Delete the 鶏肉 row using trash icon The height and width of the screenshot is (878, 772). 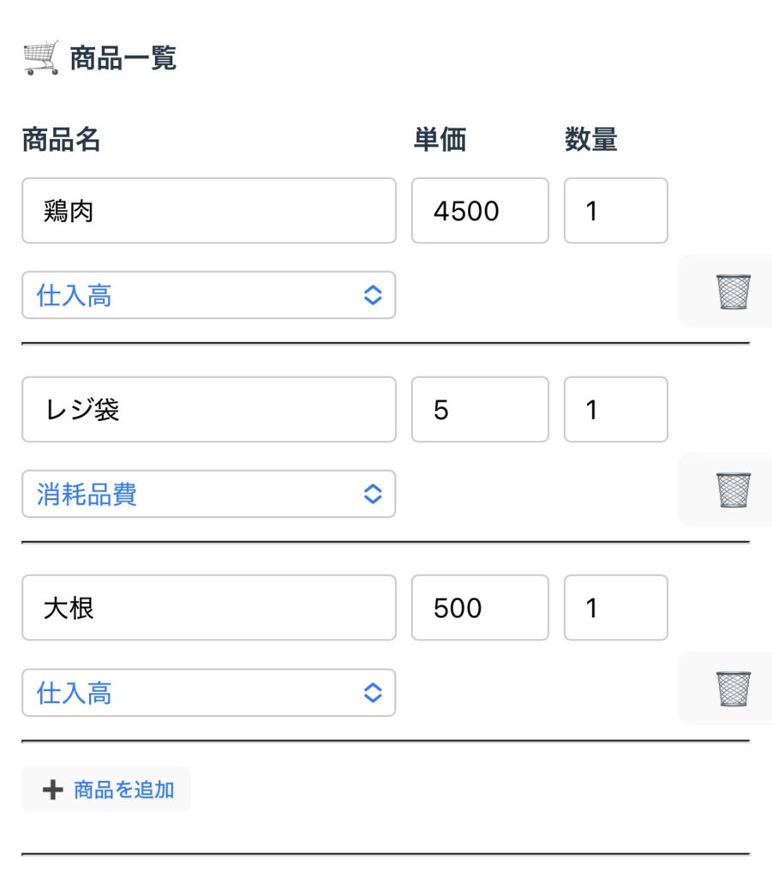click(x=733, y=292)
